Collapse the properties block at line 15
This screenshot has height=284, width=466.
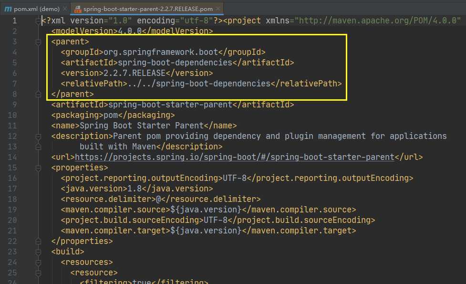(38, 168)
